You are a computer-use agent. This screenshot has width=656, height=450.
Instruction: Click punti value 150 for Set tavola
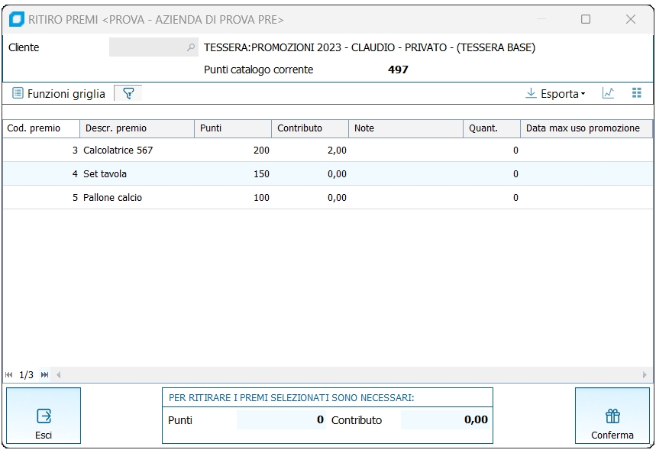click(261, 173)
